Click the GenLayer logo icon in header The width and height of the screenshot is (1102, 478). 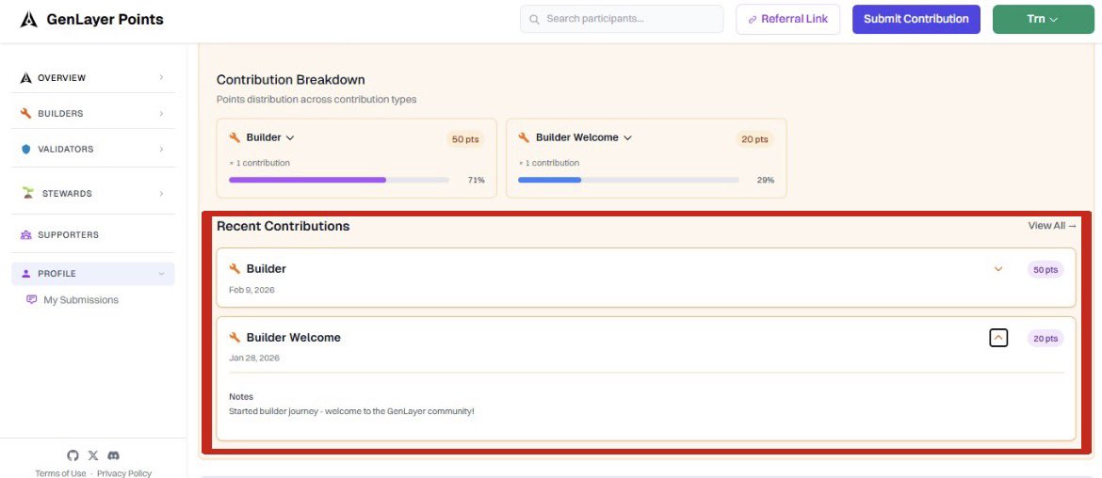pos(29,20)
